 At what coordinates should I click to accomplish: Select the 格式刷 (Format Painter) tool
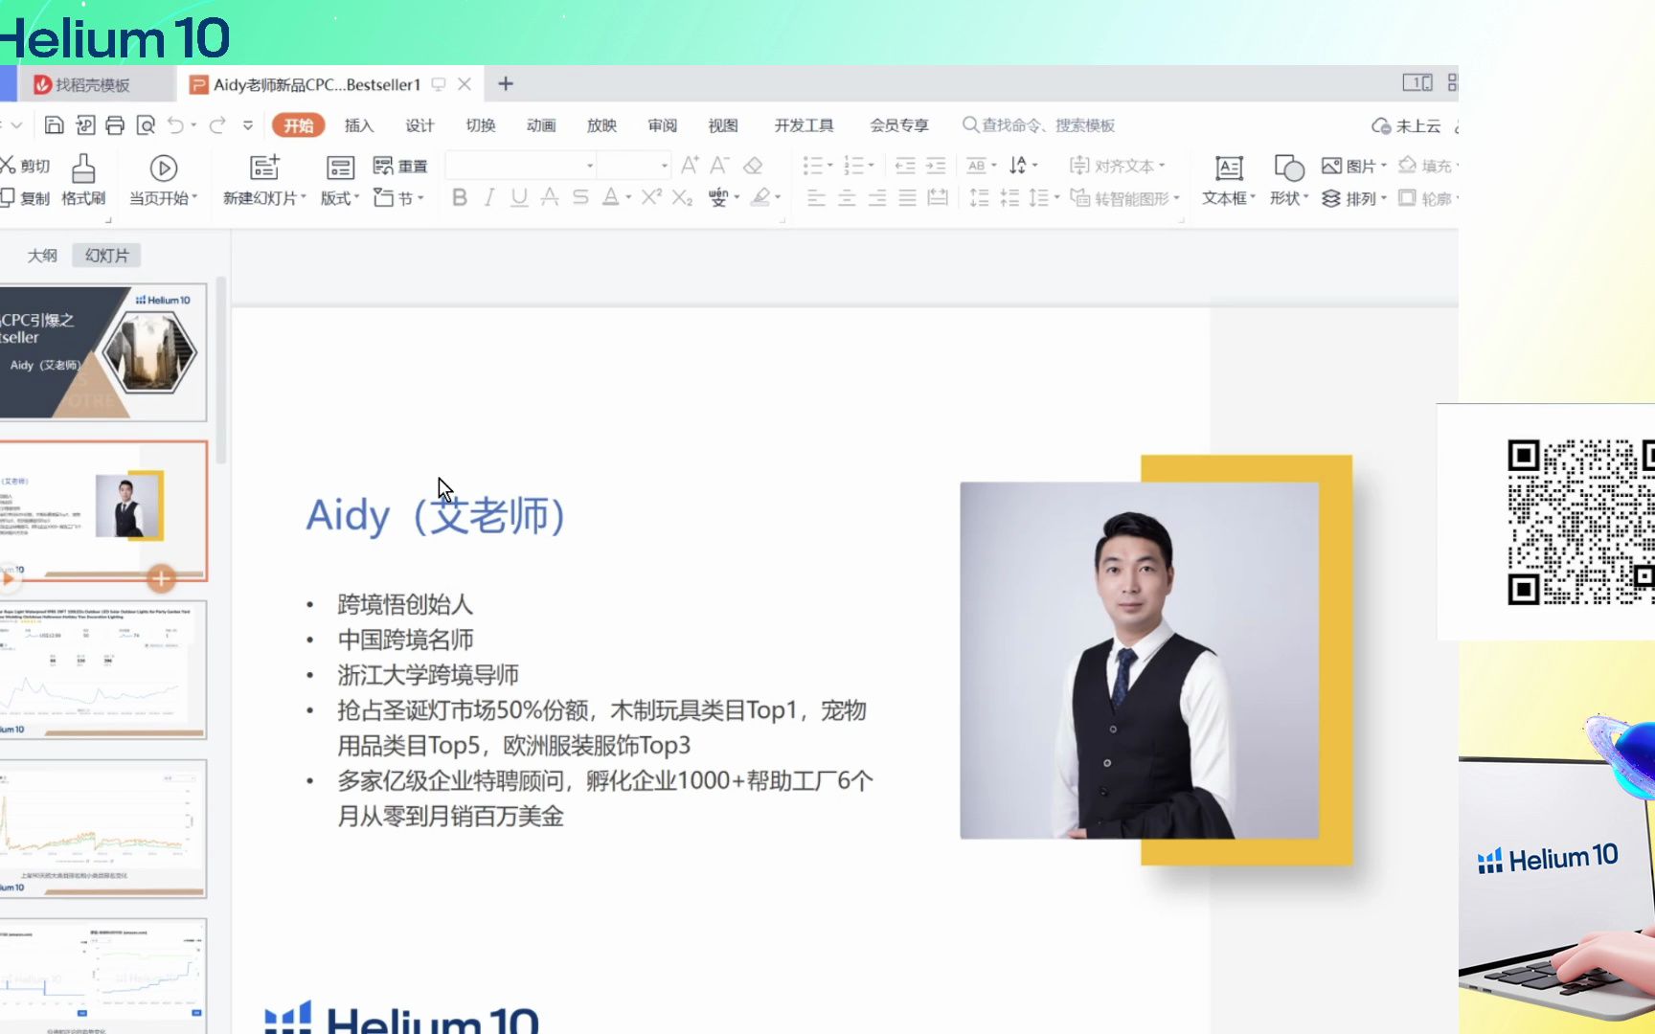pos(84,182)
